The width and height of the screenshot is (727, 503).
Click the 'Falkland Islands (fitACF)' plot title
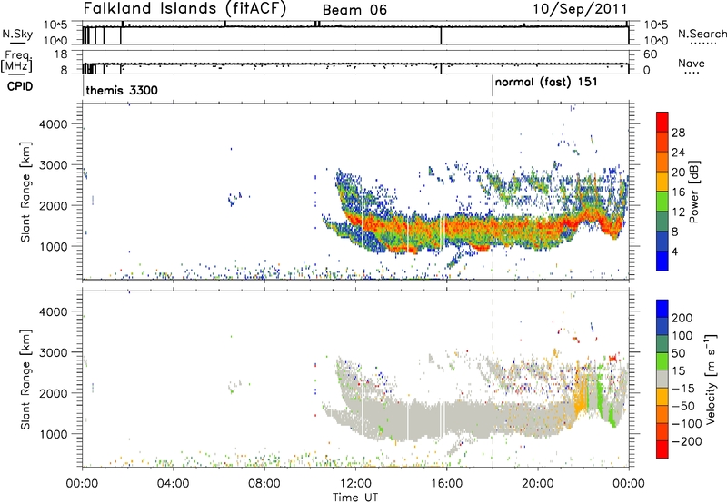click(x=184, y=8)
